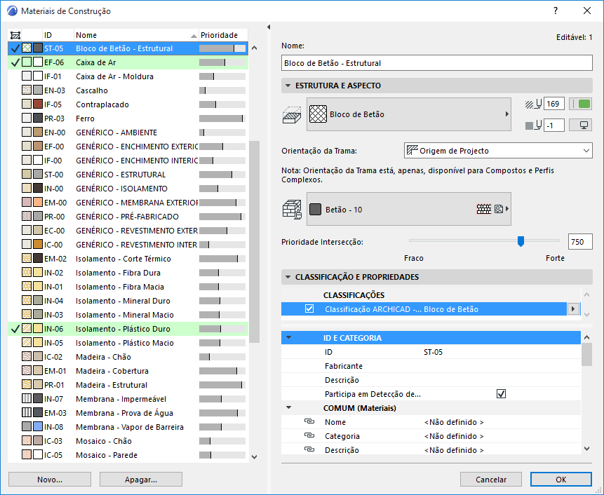This screenshot has width=604, height=495.
Task: Collapse the ESTRUTURA E ASPECTO section
Action: (288, 86)
